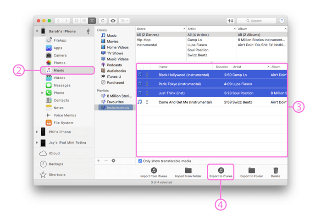Expand Jay's iPad Mini Retina device
Screen dimensions: 321x214
tap(37, 143)
